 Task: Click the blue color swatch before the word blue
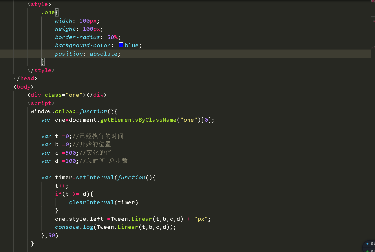click(x=121, y=45)
